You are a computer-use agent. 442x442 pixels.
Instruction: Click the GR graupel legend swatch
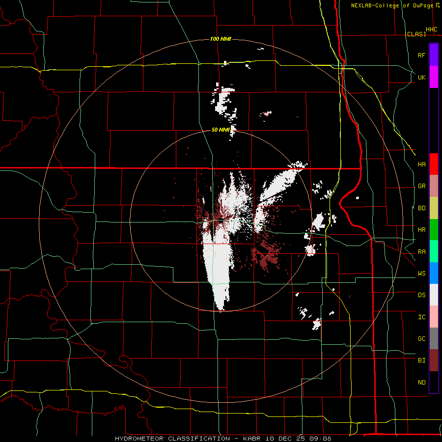[434, 186]
